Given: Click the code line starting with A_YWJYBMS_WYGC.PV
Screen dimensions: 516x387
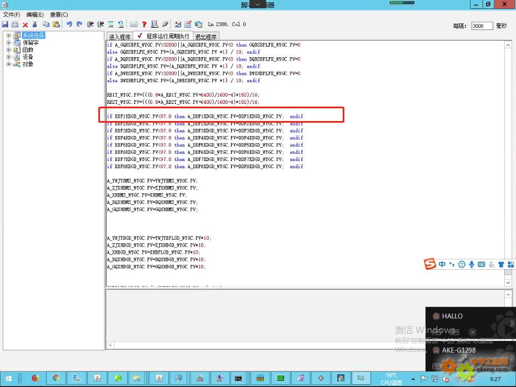Looking at the screenshot, I should pyautogui.click(x=152, y=180).
